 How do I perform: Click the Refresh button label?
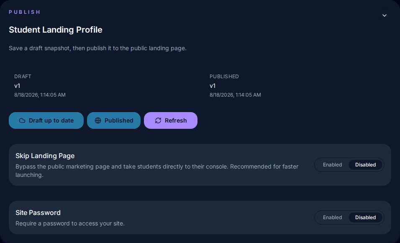tap(176, 120)
